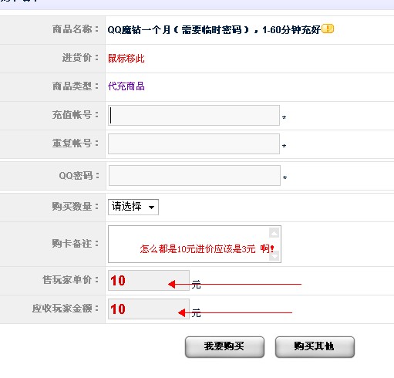Viewport: 394px width, 378px height.
Task: Click the remark textarea scroll-up arrow
Action: pyautogui.click(x=274, y=233)
